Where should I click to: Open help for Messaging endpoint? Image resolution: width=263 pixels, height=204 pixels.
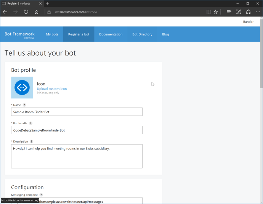tap(41, 195)
